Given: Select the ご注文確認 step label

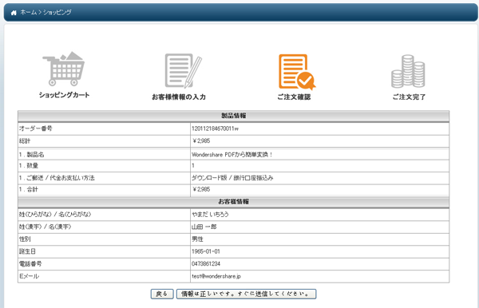Looking at the screenshot, I should [294, 97].
